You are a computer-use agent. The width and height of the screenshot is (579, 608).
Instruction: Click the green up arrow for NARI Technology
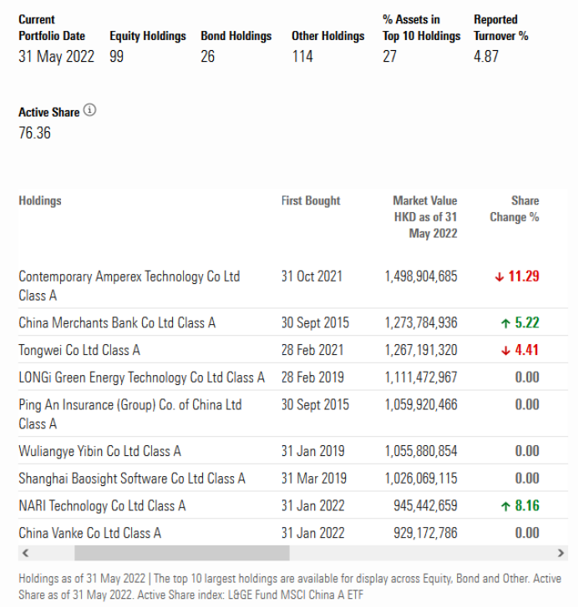(505, 506)
